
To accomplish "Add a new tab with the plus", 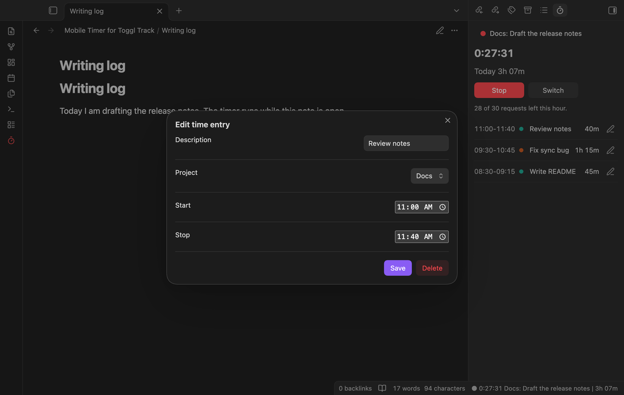I will pyautogui.click(x=179, y=10).
